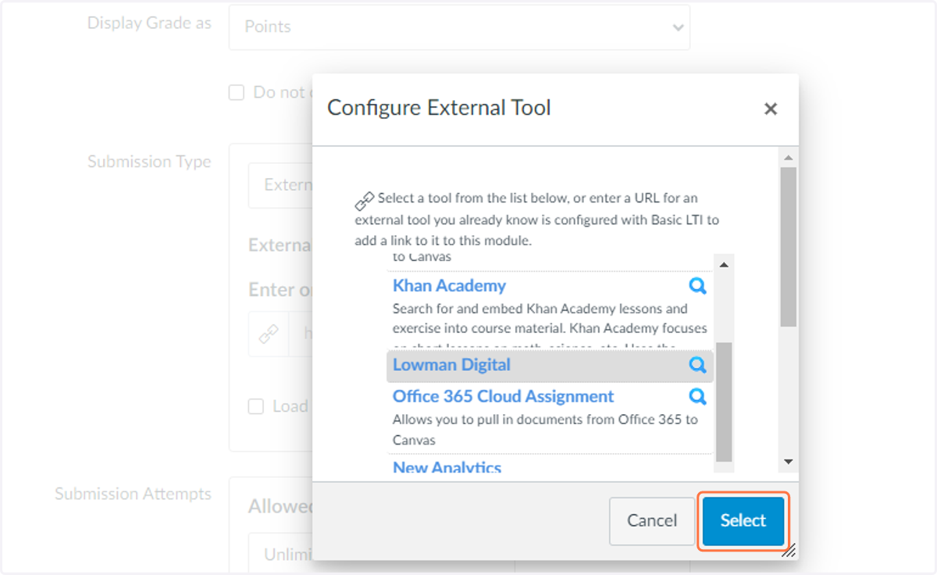Close the Configure External Tool dialog
The width and height of the screenshot is (937, 575).
(x=771, y=109)
